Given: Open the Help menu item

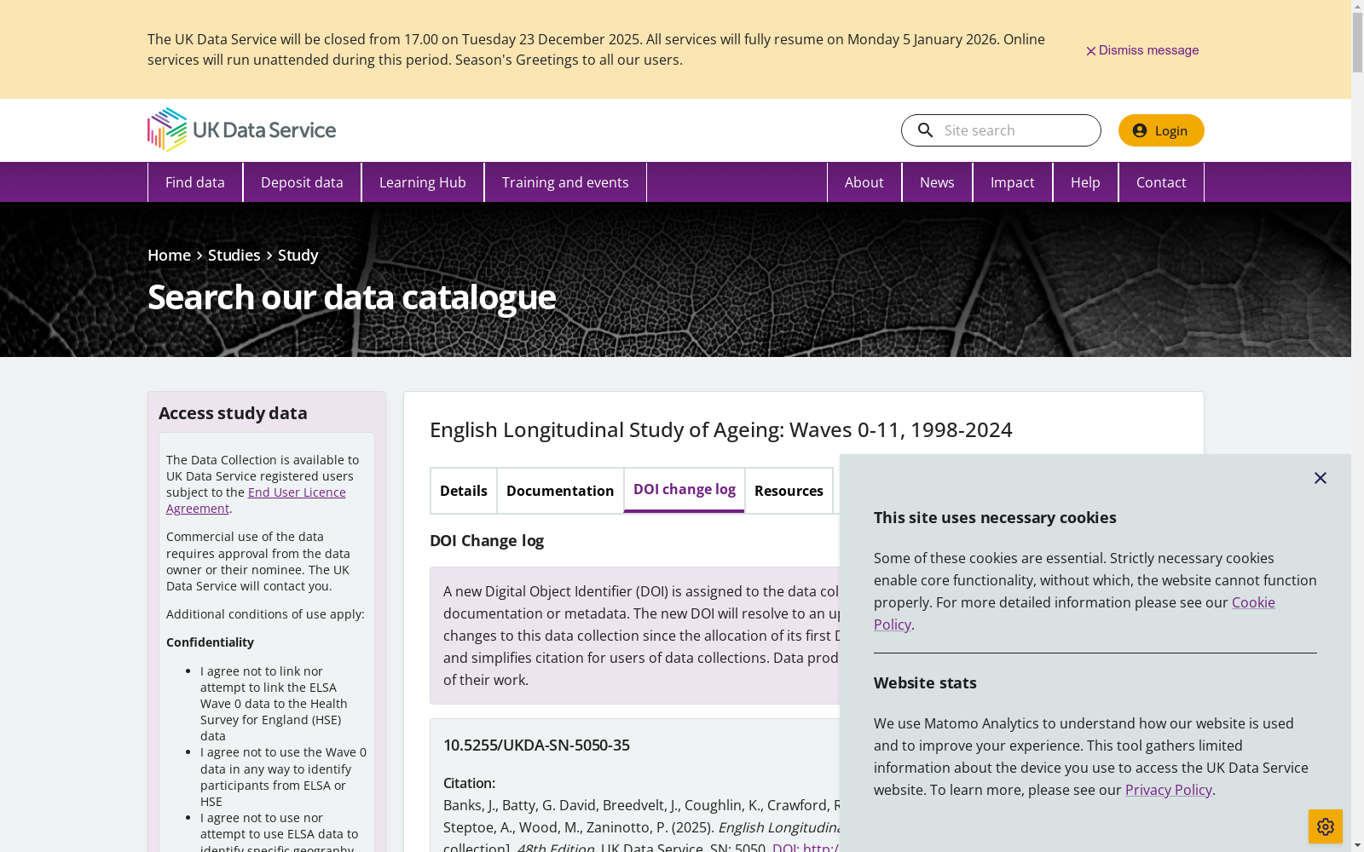Looking at the screenshot, I should 1085,182.
